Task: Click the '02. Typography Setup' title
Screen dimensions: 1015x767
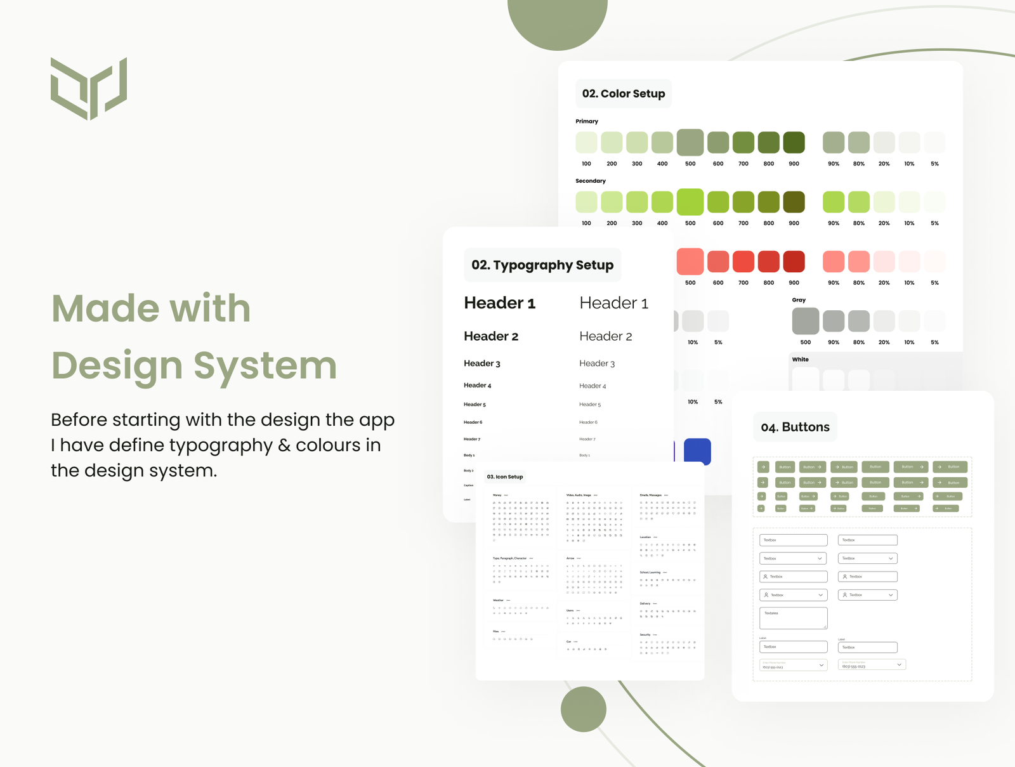Action: pos(542,265)
